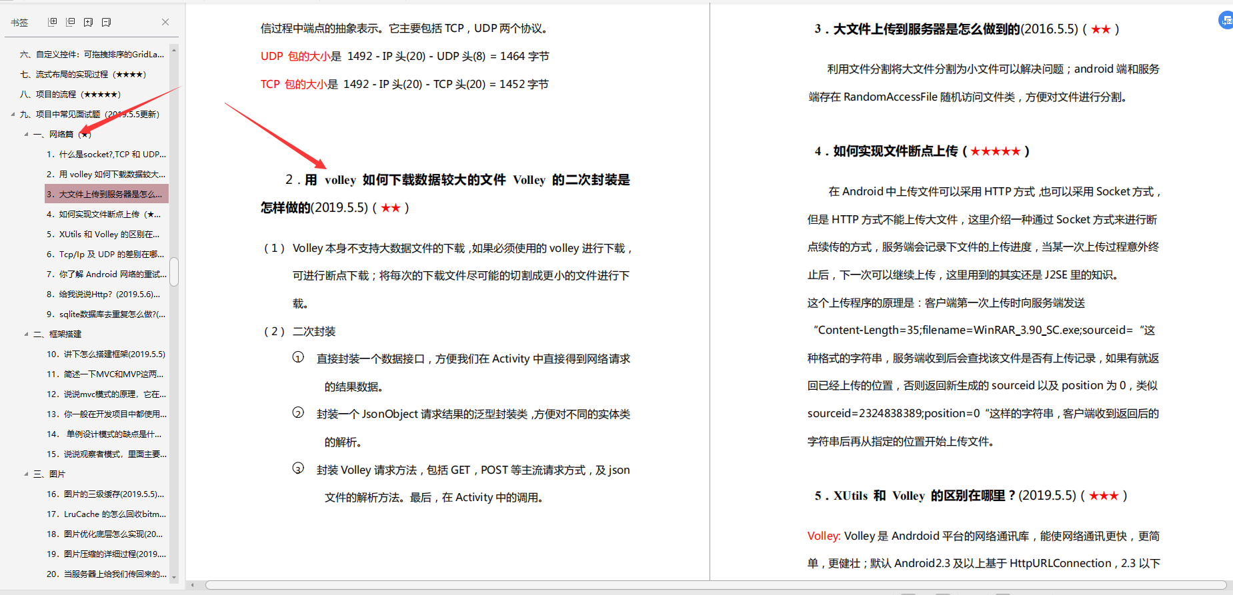This screenshot has height=595, width=1233.
Task: Open bookmark 11. 简述一下MVC和MVP
Action: coord(105,374)
